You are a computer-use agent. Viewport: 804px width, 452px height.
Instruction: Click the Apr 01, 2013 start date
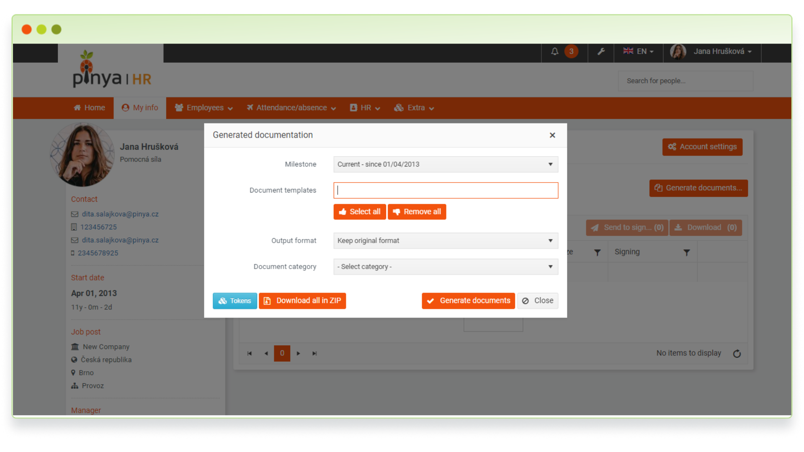pos(94,293)
